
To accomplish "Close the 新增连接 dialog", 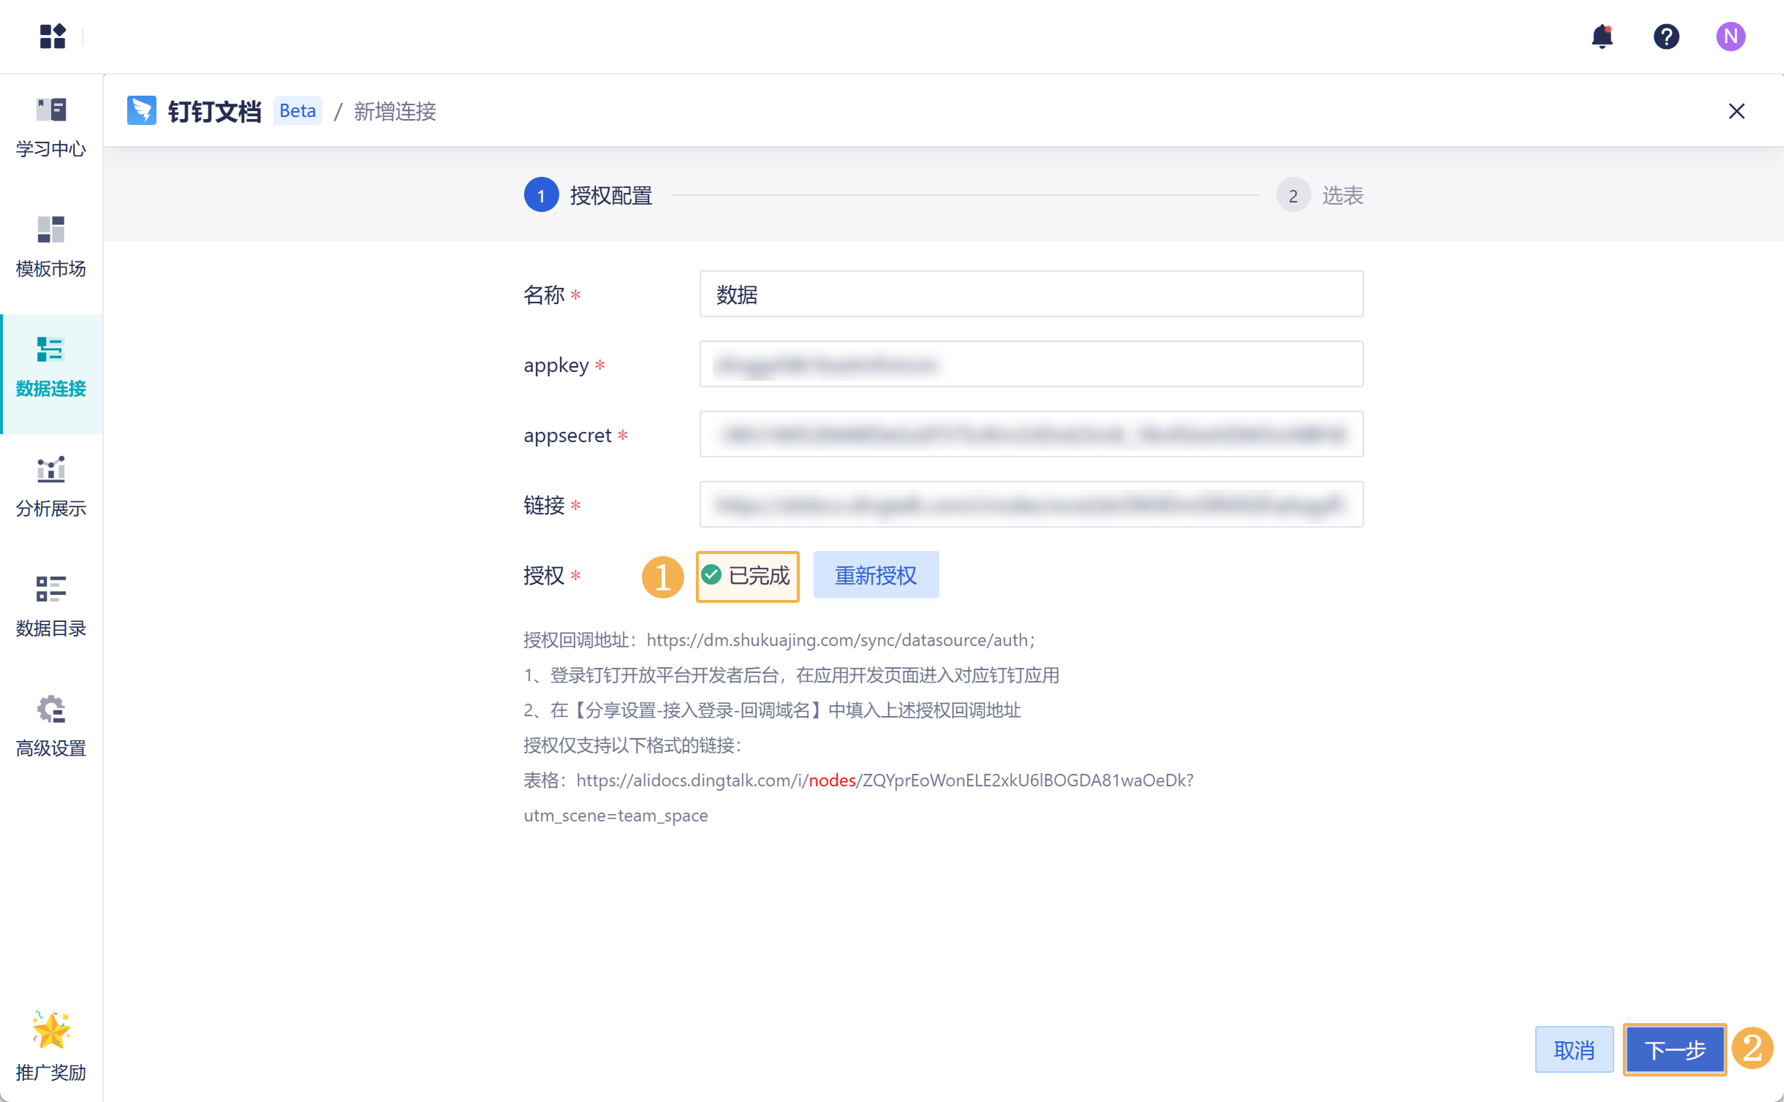I will [1735, 111].
